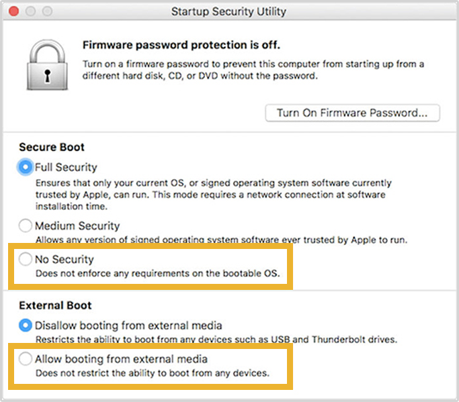Click 'Firmware password protection is off' heading
This screenshot has height=402, width=459.
(181, 45)
